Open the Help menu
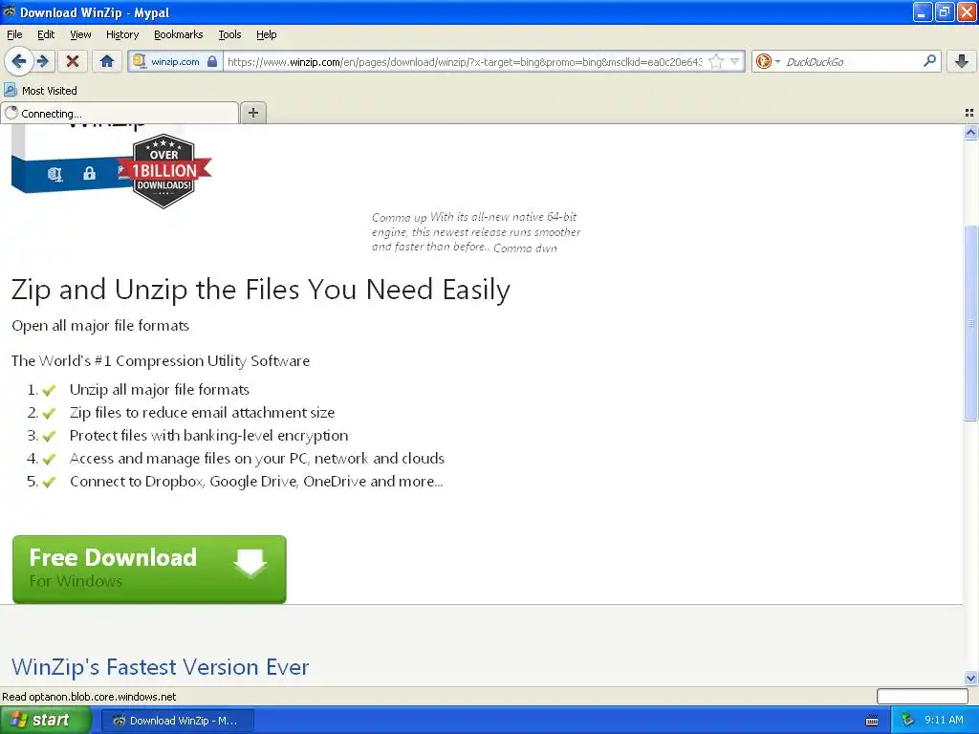This screenshot has width=979, height=734. click(x=267, y=34)
